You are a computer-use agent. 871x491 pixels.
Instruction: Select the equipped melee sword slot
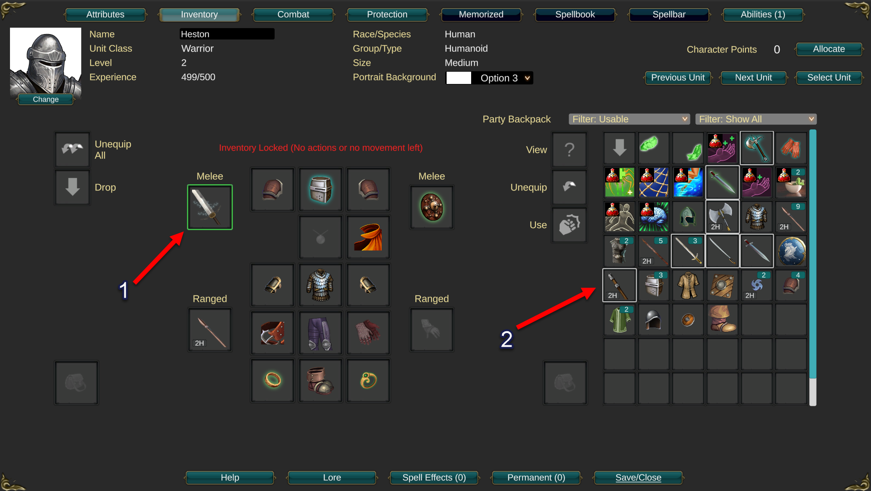point(210,207)
